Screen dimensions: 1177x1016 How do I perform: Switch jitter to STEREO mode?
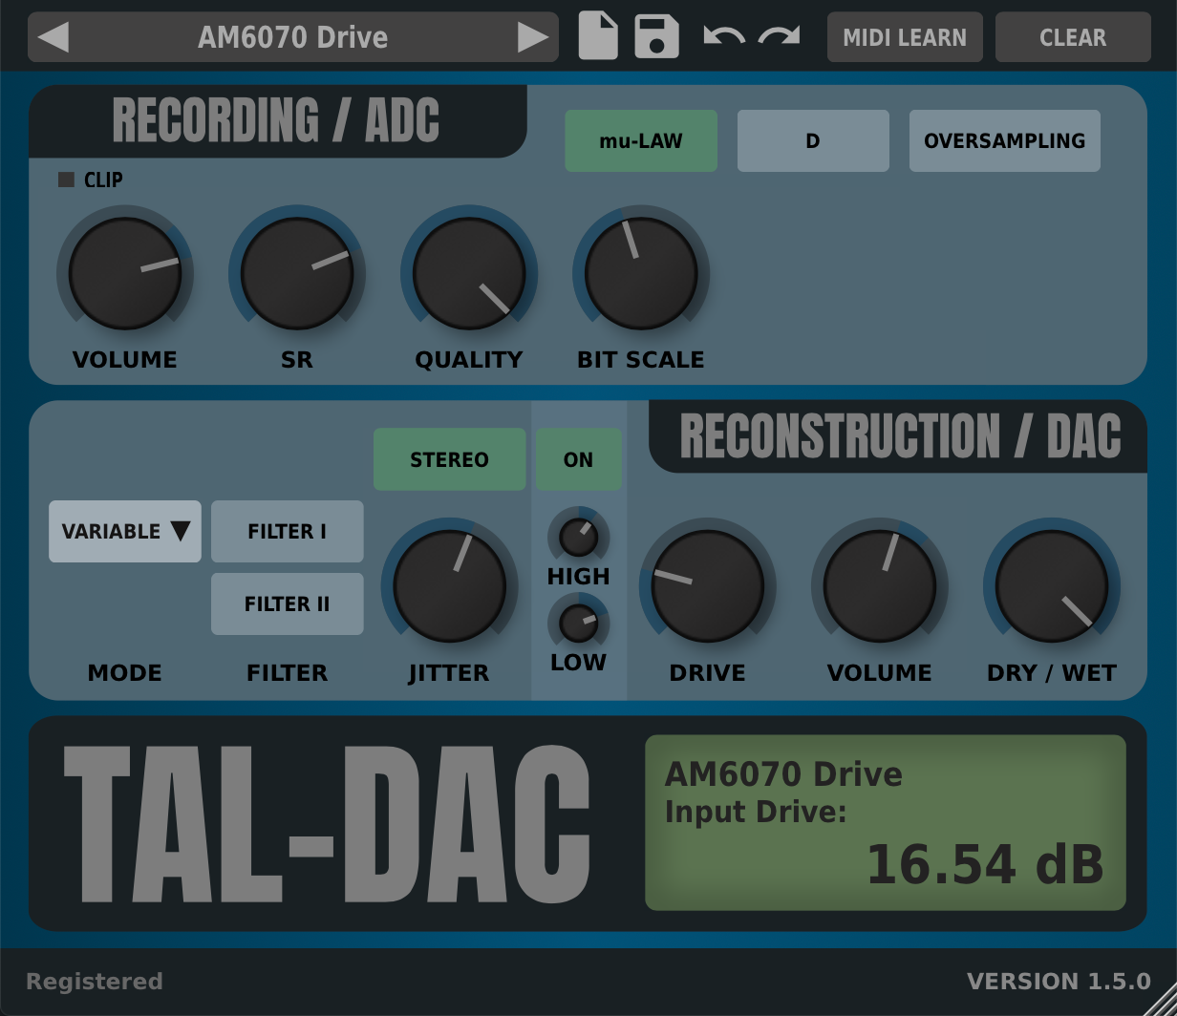pos(449,458)
